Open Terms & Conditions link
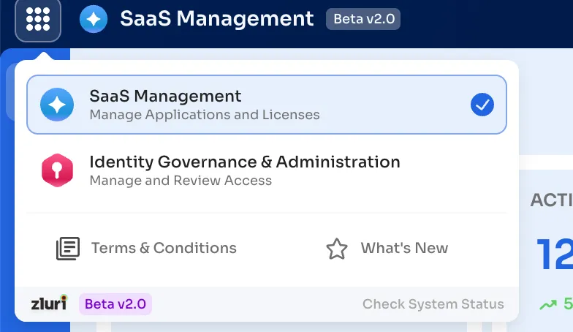The width and height of the screenshot is (573, 332). pyautogui.click(x=146, y=249)
